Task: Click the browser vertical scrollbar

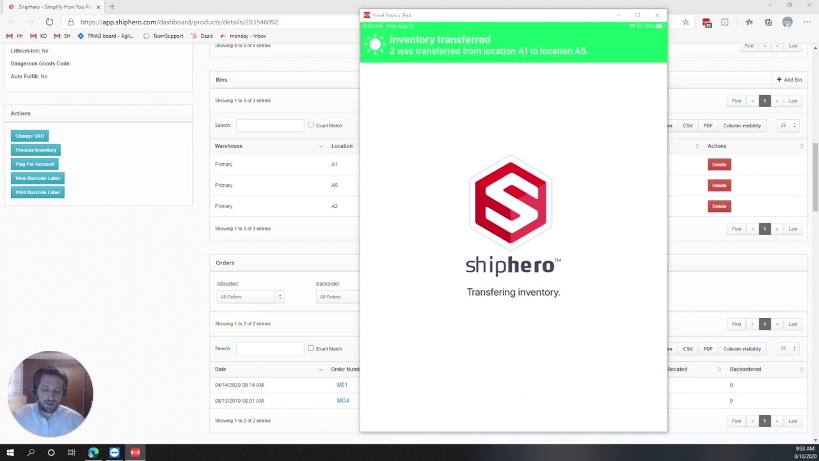Action: [815, 176]
